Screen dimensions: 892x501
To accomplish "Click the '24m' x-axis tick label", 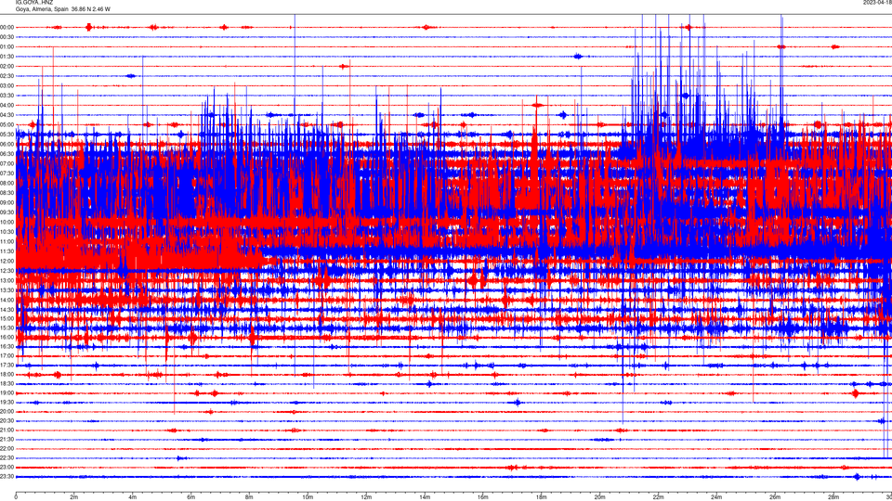I will tap(716, 497).
